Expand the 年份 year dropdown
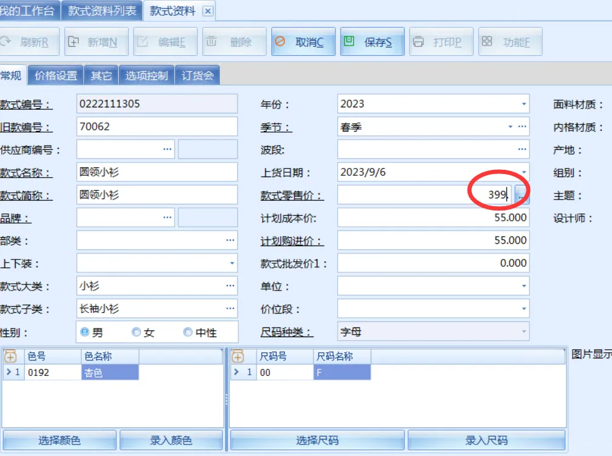 tap(523, 104)
